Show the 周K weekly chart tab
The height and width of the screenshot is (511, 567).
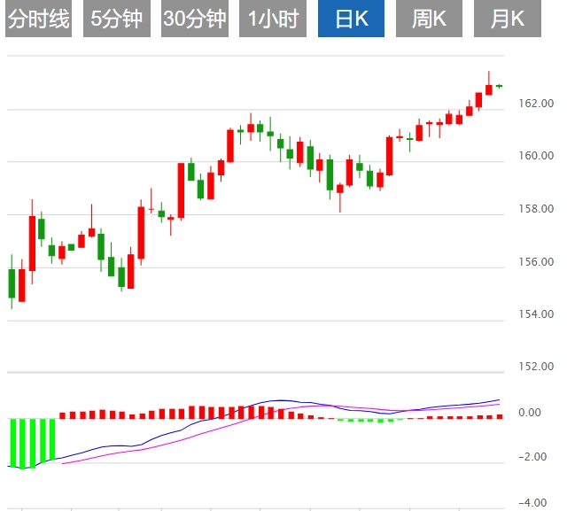pos(430,19)
